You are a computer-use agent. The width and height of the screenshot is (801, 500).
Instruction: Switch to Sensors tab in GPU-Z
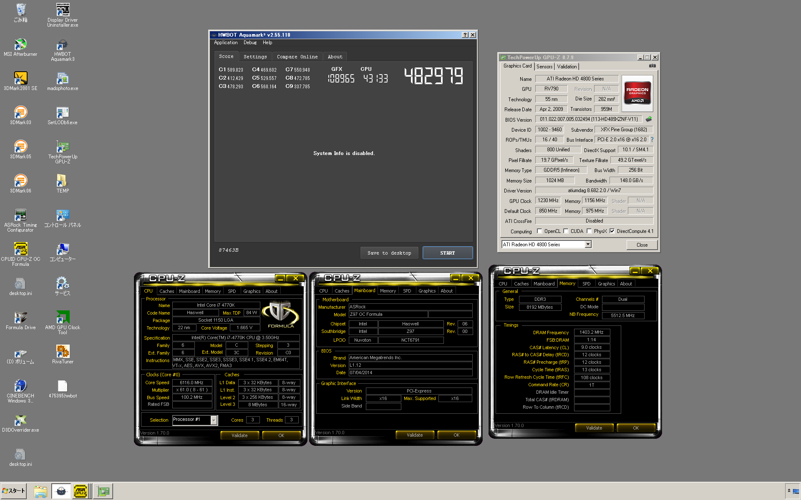544,67
